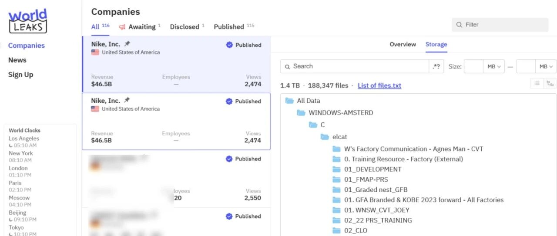The width and height of the screenshot is (557, 236).
Task: Open Companies in the sidebar
Action: [x=27, y=46]
